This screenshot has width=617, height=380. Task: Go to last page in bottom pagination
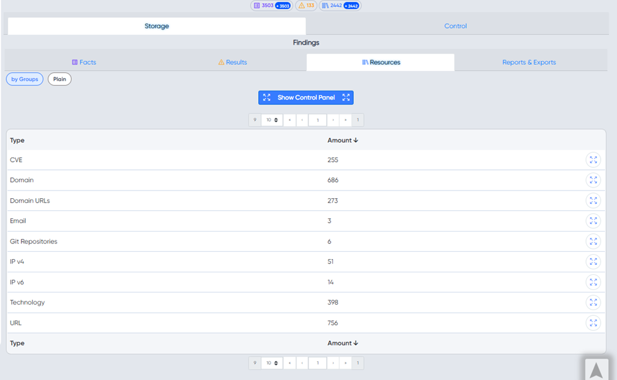point(346,363)
